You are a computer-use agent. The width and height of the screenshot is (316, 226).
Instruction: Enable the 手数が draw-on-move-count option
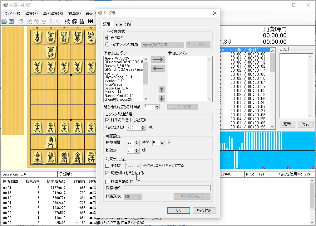coord(107,166)
